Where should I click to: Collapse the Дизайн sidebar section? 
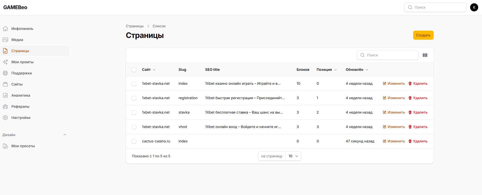coord(65,135)
